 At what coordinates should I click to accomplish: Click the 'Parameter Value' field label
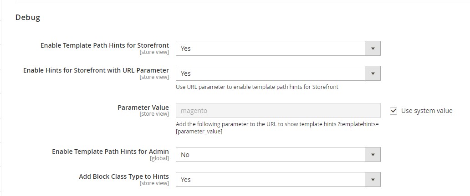click(143, 108)
